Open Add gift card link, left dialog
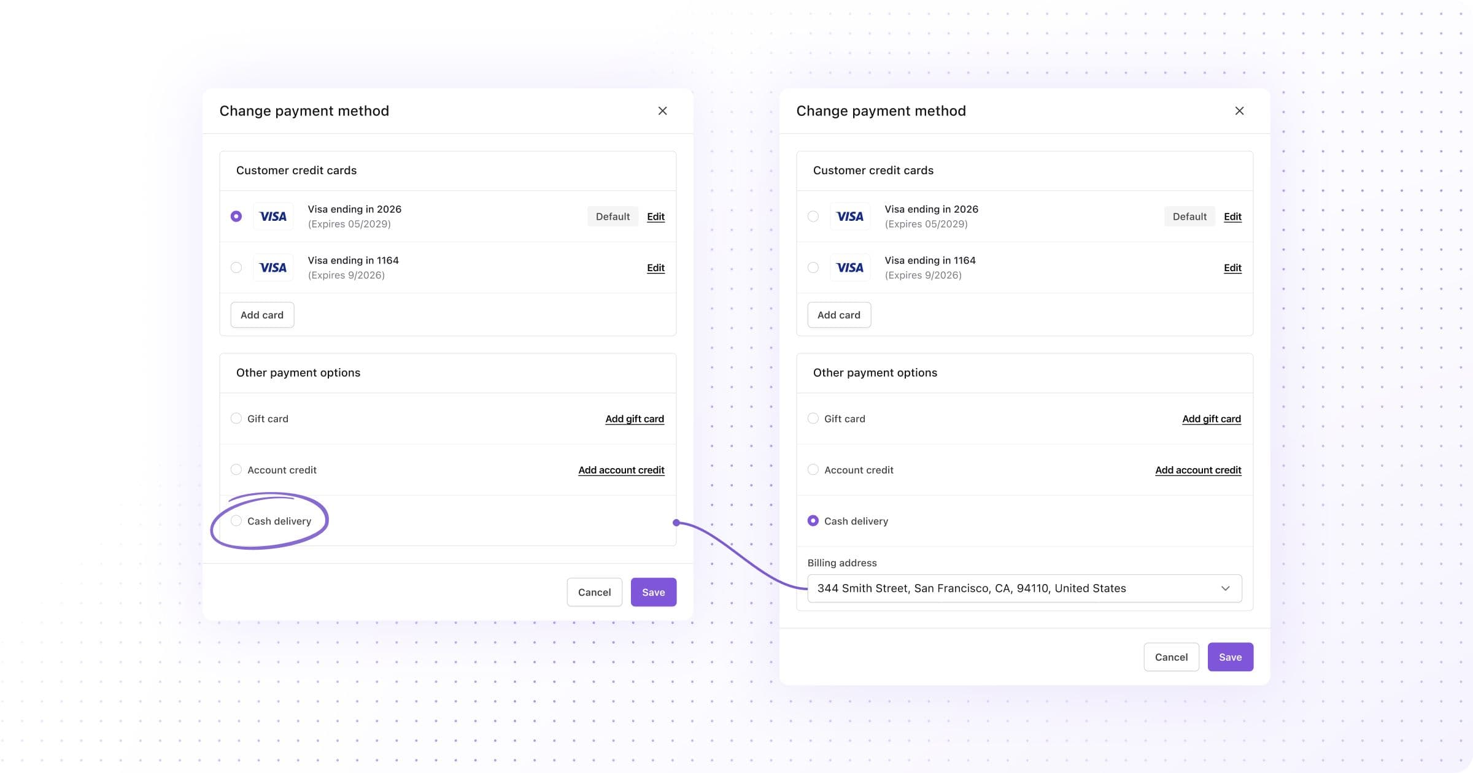Viewport: 1473px width, 773px height. (635, 419)
